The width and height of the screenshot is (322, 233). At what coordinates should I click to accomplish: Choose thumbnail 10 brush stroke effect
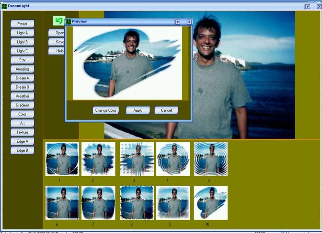click(211, 203)
